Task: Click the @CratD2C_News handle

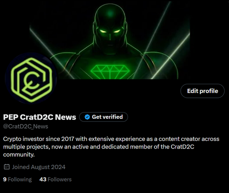Action: pyautogui.click(x=25, y=126)
